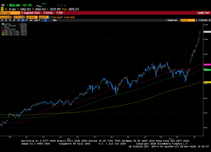Click the intraday sparkline mini chart at top
This screenshot has height=152, width=211.
click(43, 4)
